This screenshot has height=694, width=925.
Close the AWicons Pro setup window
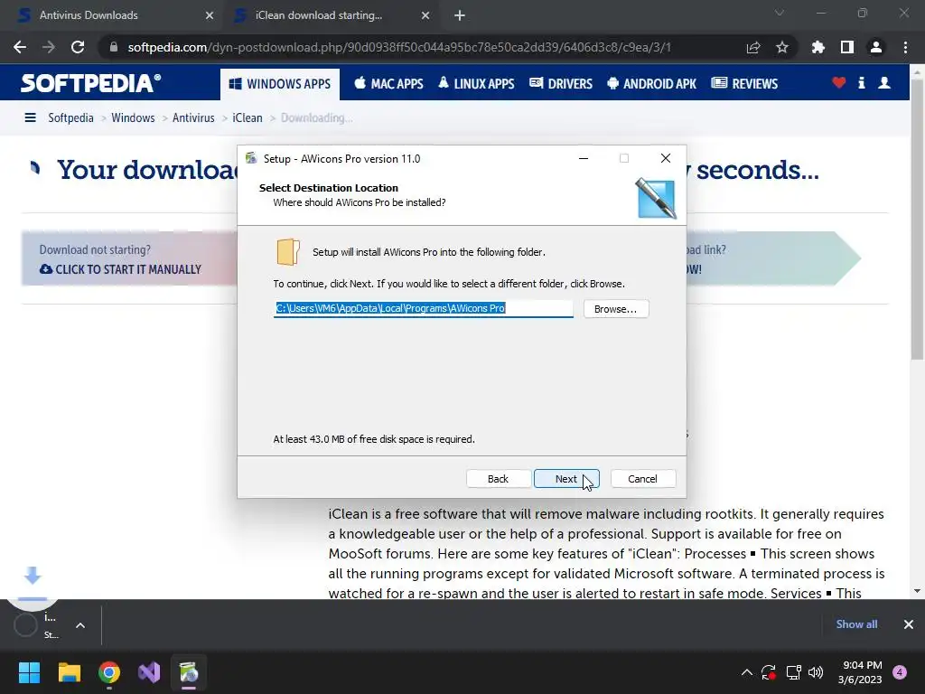666,158
